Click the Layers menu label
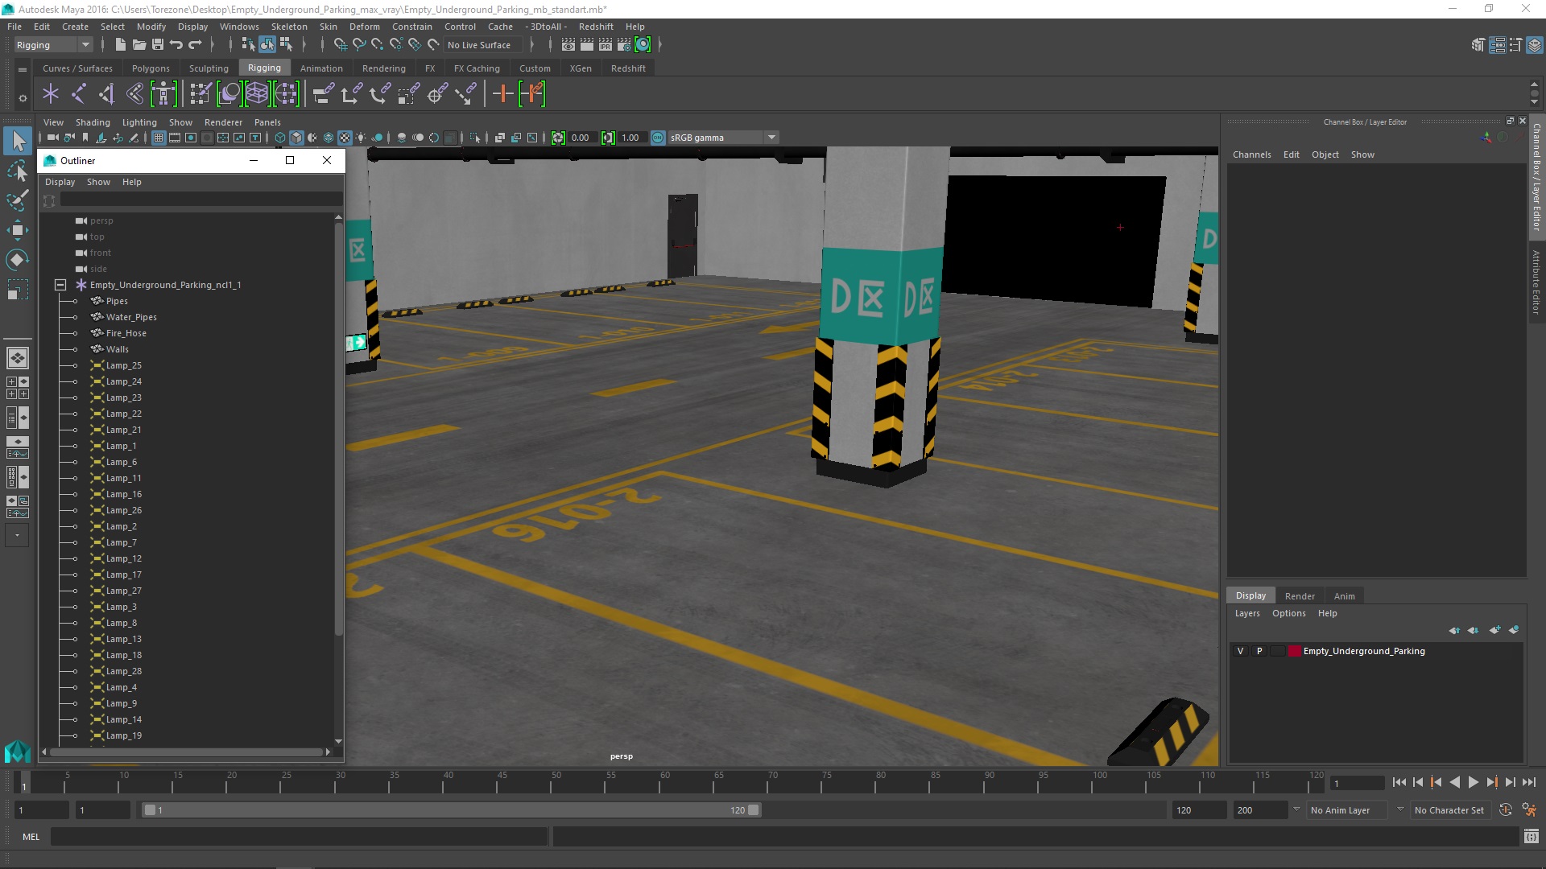 [1247, 613]
